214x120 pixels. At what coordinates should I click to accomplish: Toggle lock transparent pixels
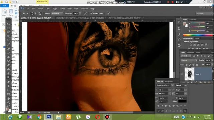coord(187,65)
